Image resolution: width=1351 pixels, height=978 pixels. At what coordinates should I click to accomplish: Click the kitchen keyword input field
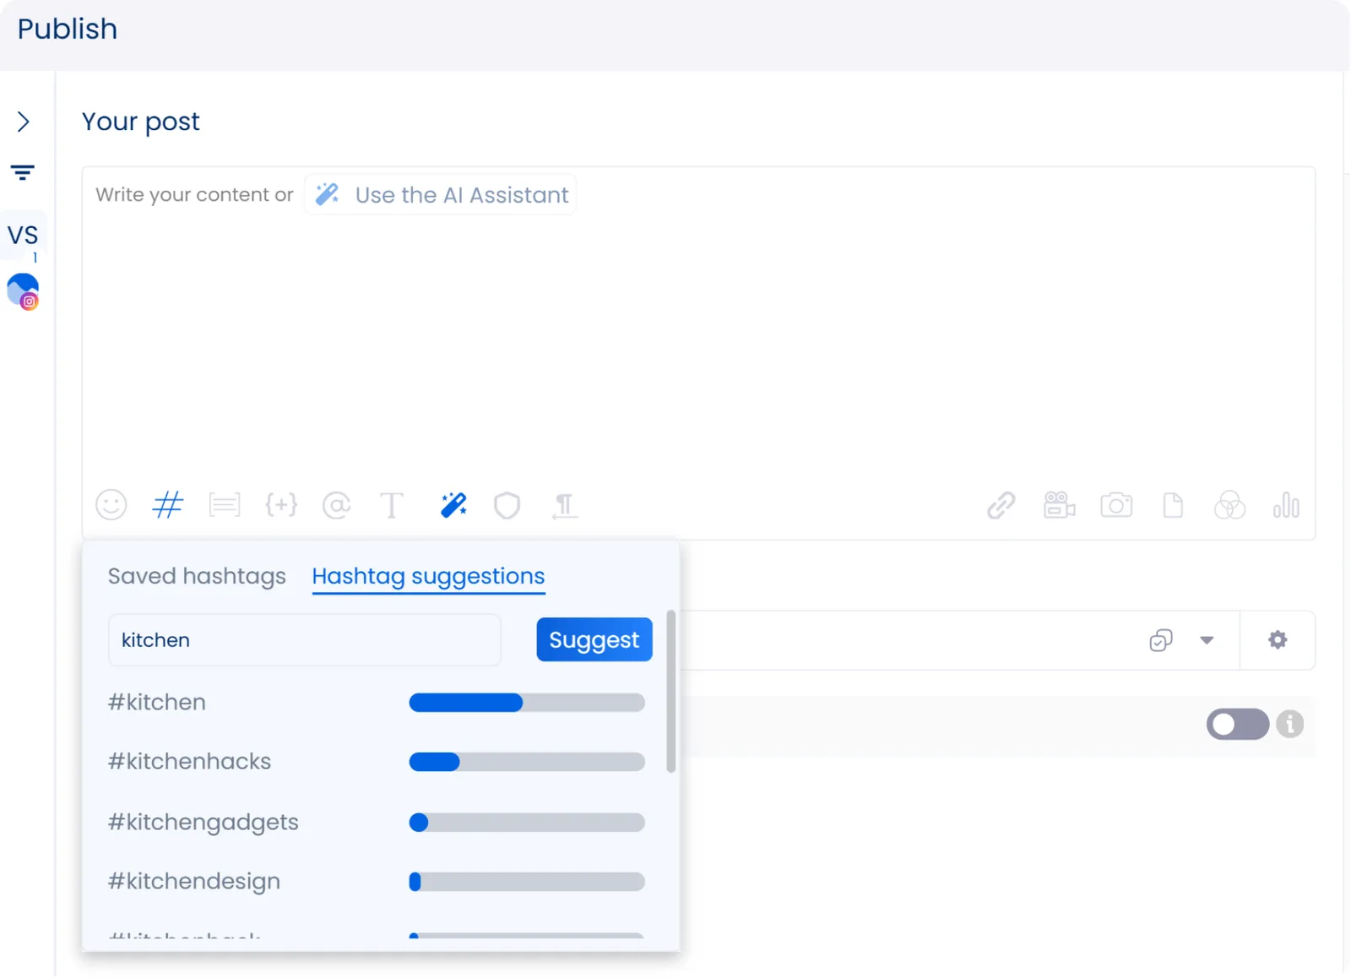click(x=304, y=640)
